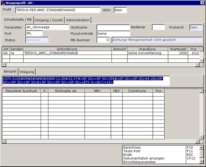Image resolution: width=206 pixels, height=167 pixels.
Task: Click the Waagenprofil title bar application icon
Action: [x=3, y=3]
